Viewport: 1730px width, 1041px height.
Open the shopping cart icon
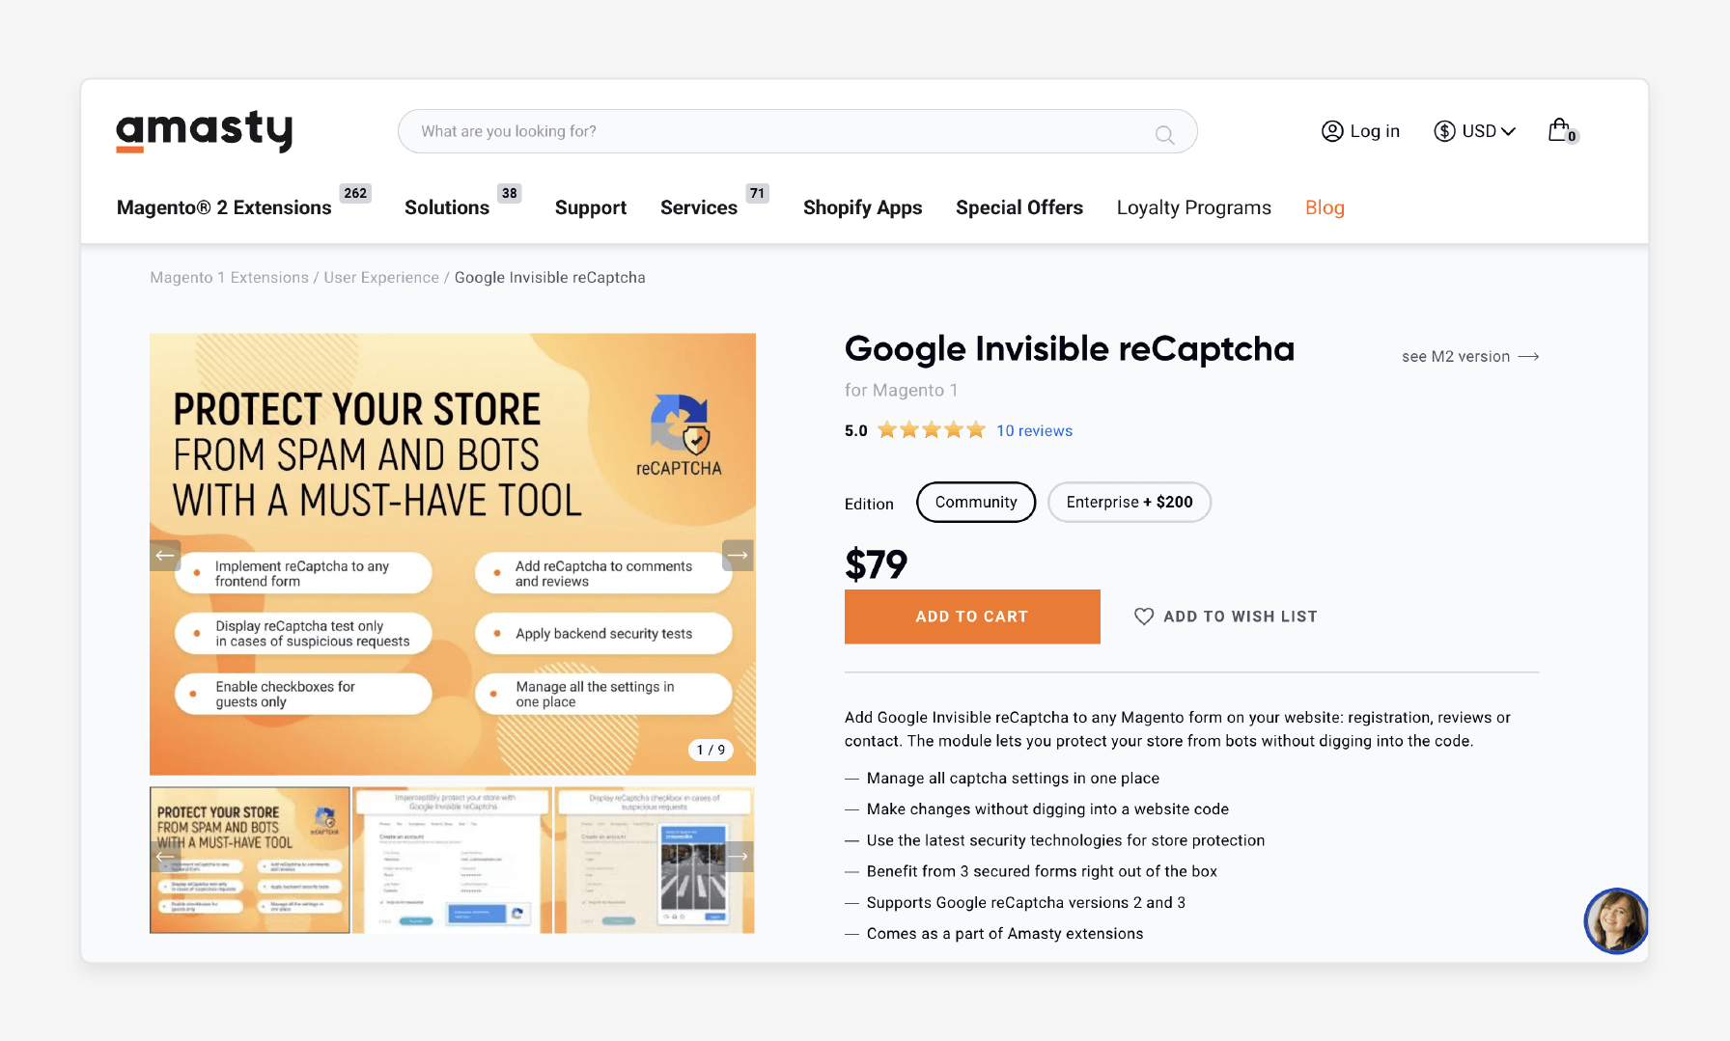click(1561, 130)
